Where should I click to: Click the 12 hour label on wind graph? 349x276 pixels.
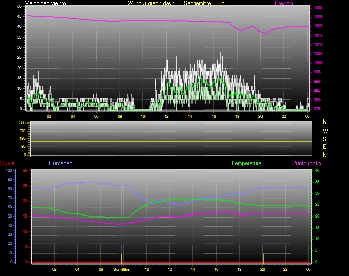166,116
